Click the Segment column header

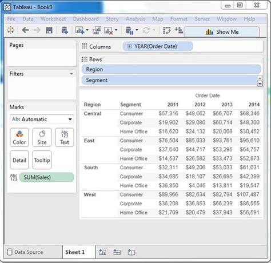[x=130, y=105]
